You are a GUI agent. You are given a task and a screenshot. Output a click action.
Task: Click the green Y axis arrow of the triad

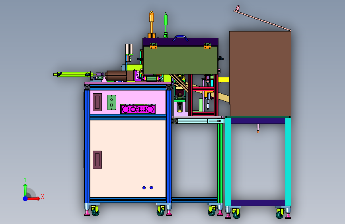[25, 190]
